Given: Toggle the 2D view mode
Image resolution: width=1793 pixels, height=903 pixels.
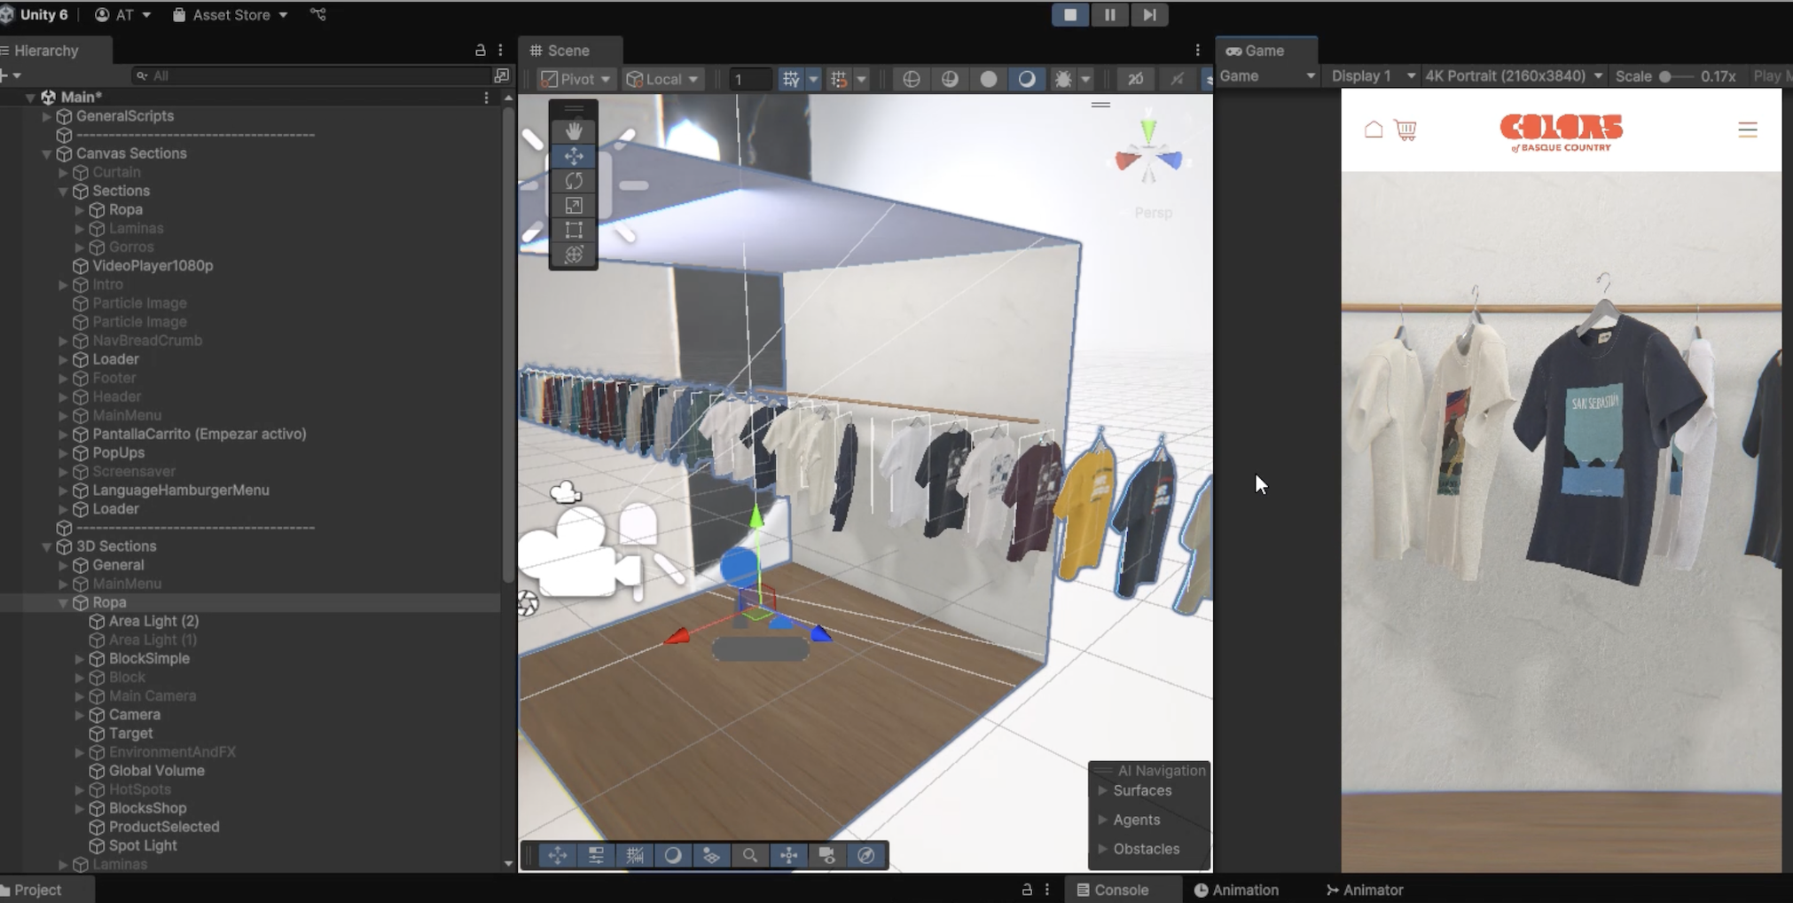Looking at the screenshot, I should [x=1135, y=79].
